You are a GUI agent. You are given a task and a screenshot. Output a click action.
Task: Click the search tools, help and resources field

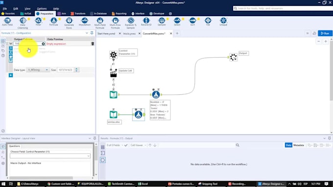coord(283,8)
